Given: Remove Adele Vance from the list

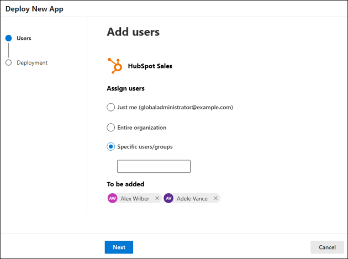Looking at the screenshot, I should 215,198.
